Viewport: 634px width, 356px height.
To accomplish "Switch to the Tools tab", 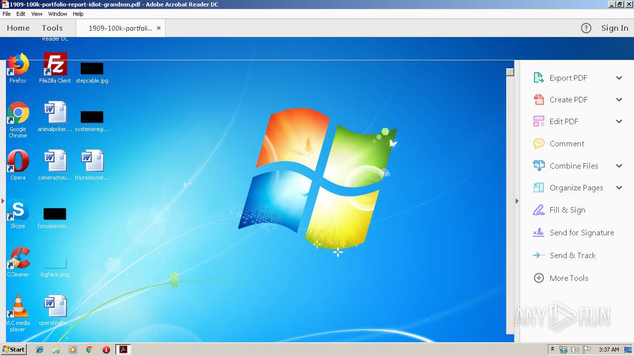I will click(52, 28).
